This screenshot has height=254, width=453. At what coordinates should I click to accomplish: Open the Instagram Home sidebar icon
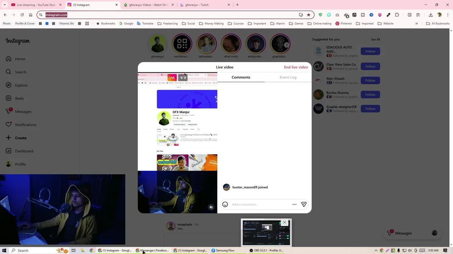coord(8,59)
